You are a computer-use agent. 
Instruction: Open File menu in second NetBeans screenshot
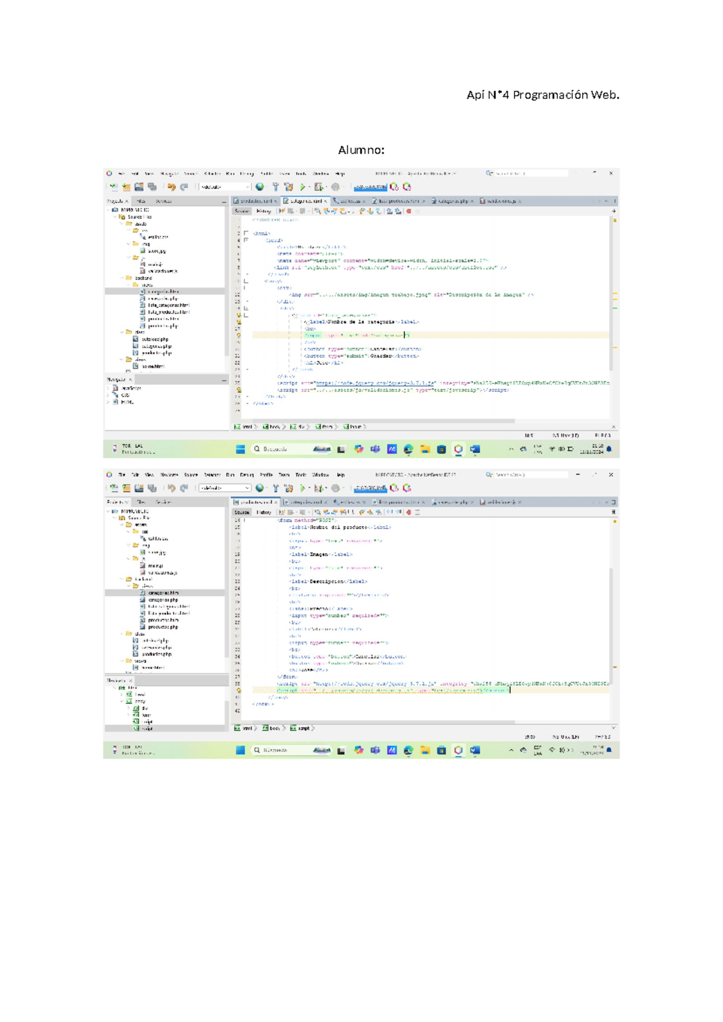point(122,475)
